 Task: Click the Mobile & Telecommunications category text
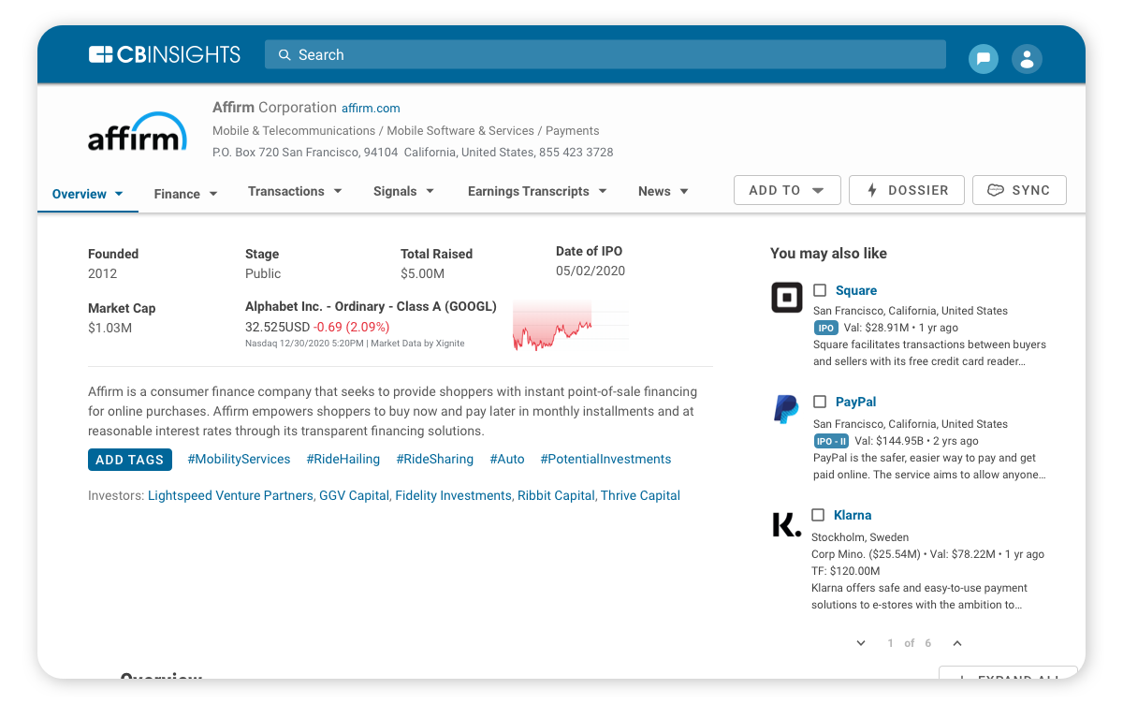point(294,131)
